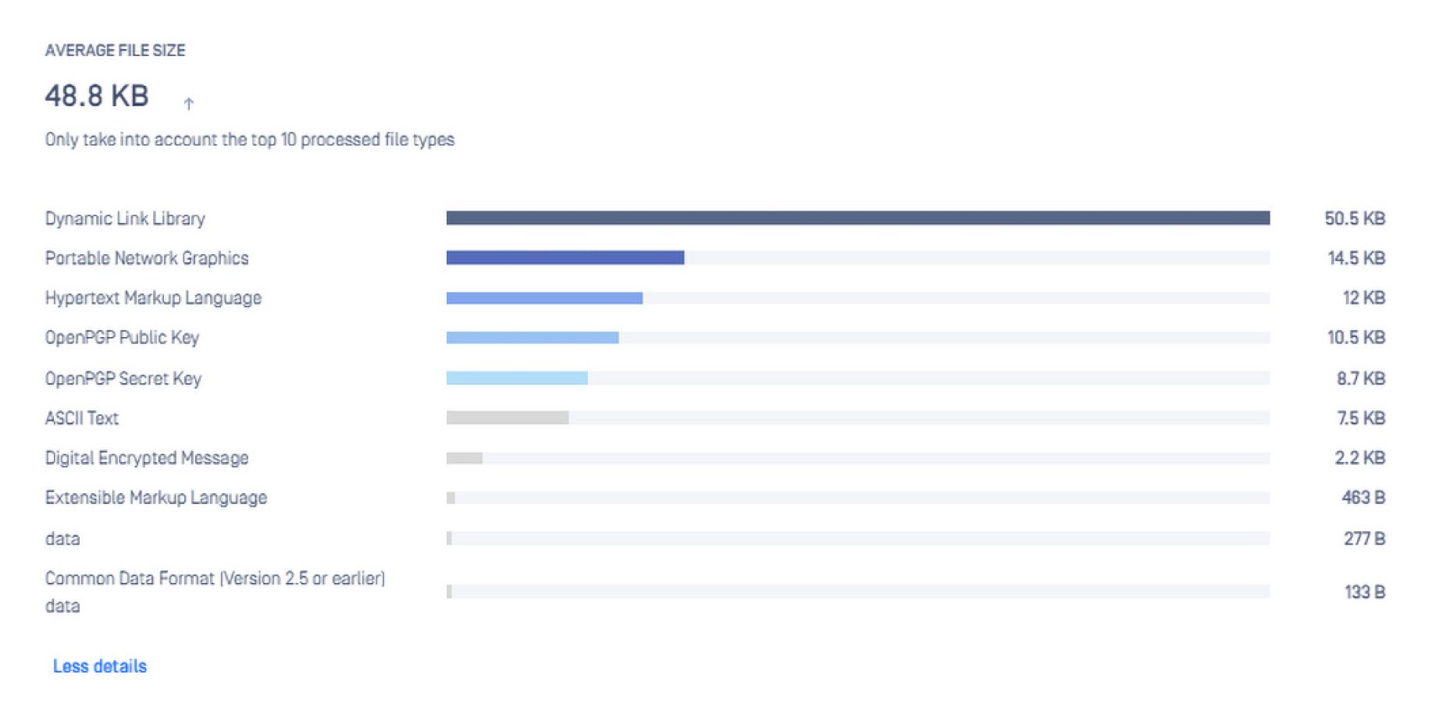Select the Portable Network Graphics bar
Screen dimensions: 1443x721
[x=565, y=257]
